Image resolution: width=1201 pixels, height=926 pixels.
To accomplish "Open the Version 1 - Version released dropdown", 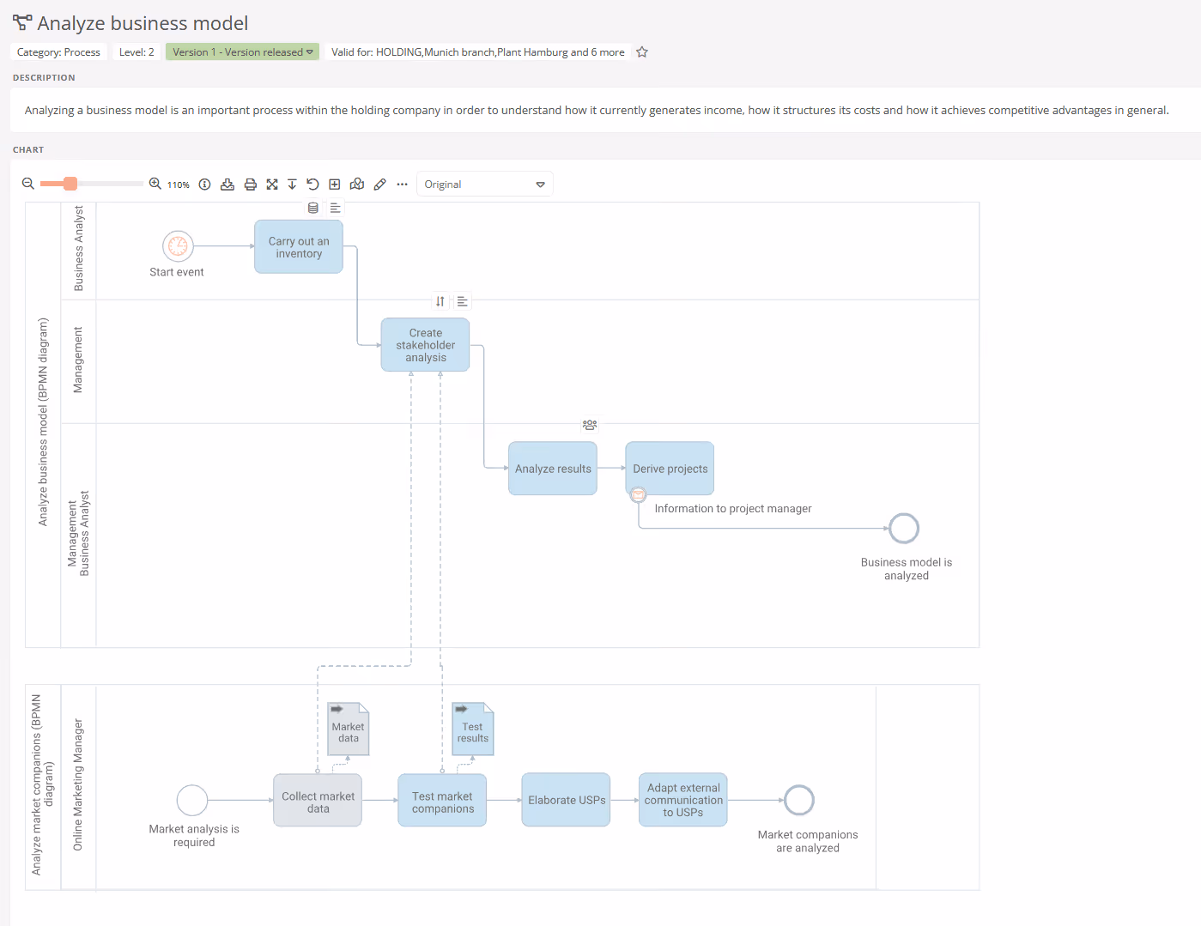I will (x=242, y=52).
